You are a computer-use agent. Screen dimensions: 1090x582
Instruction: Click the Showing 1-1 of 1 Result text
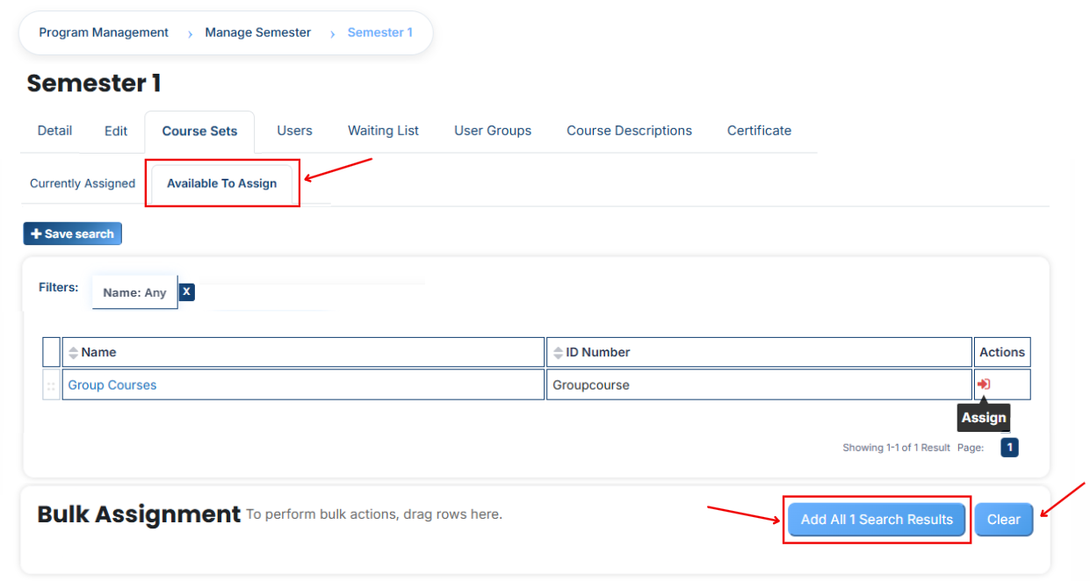(896, 448)
